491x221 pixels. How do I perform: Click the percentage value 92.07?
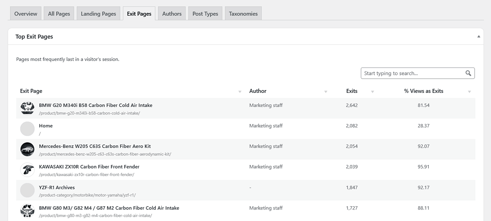[x=423, y=146]
